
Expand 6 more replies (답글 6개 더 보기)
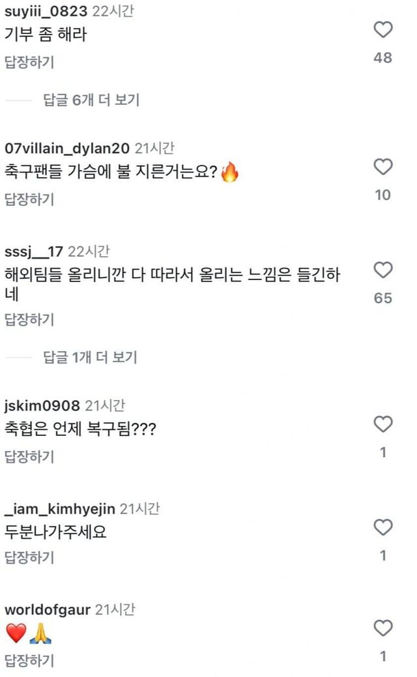point(91,100)
